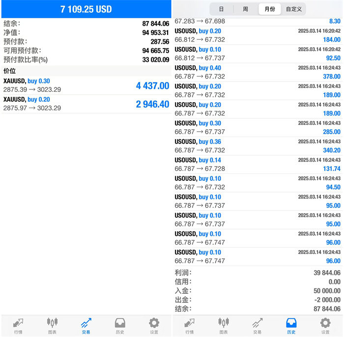Tap the 出金 withdrawal value -2 000.00
This screenshot has width=344, height=337.
(327, 300)
